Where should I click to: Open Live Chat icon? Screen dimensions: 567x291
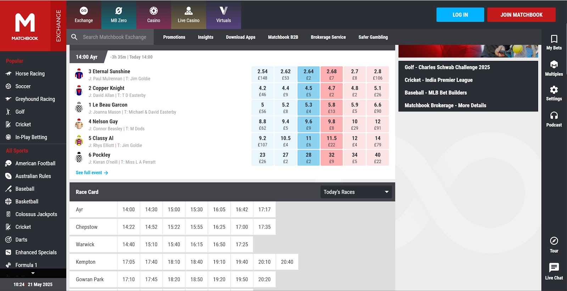(x=554, y=268)
